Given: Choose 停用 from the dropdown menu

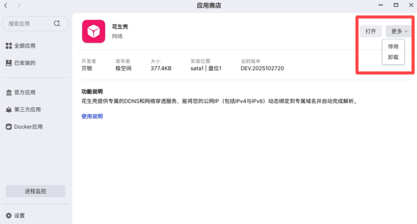Looking at the screenshot, I should [x=393, y=47].
